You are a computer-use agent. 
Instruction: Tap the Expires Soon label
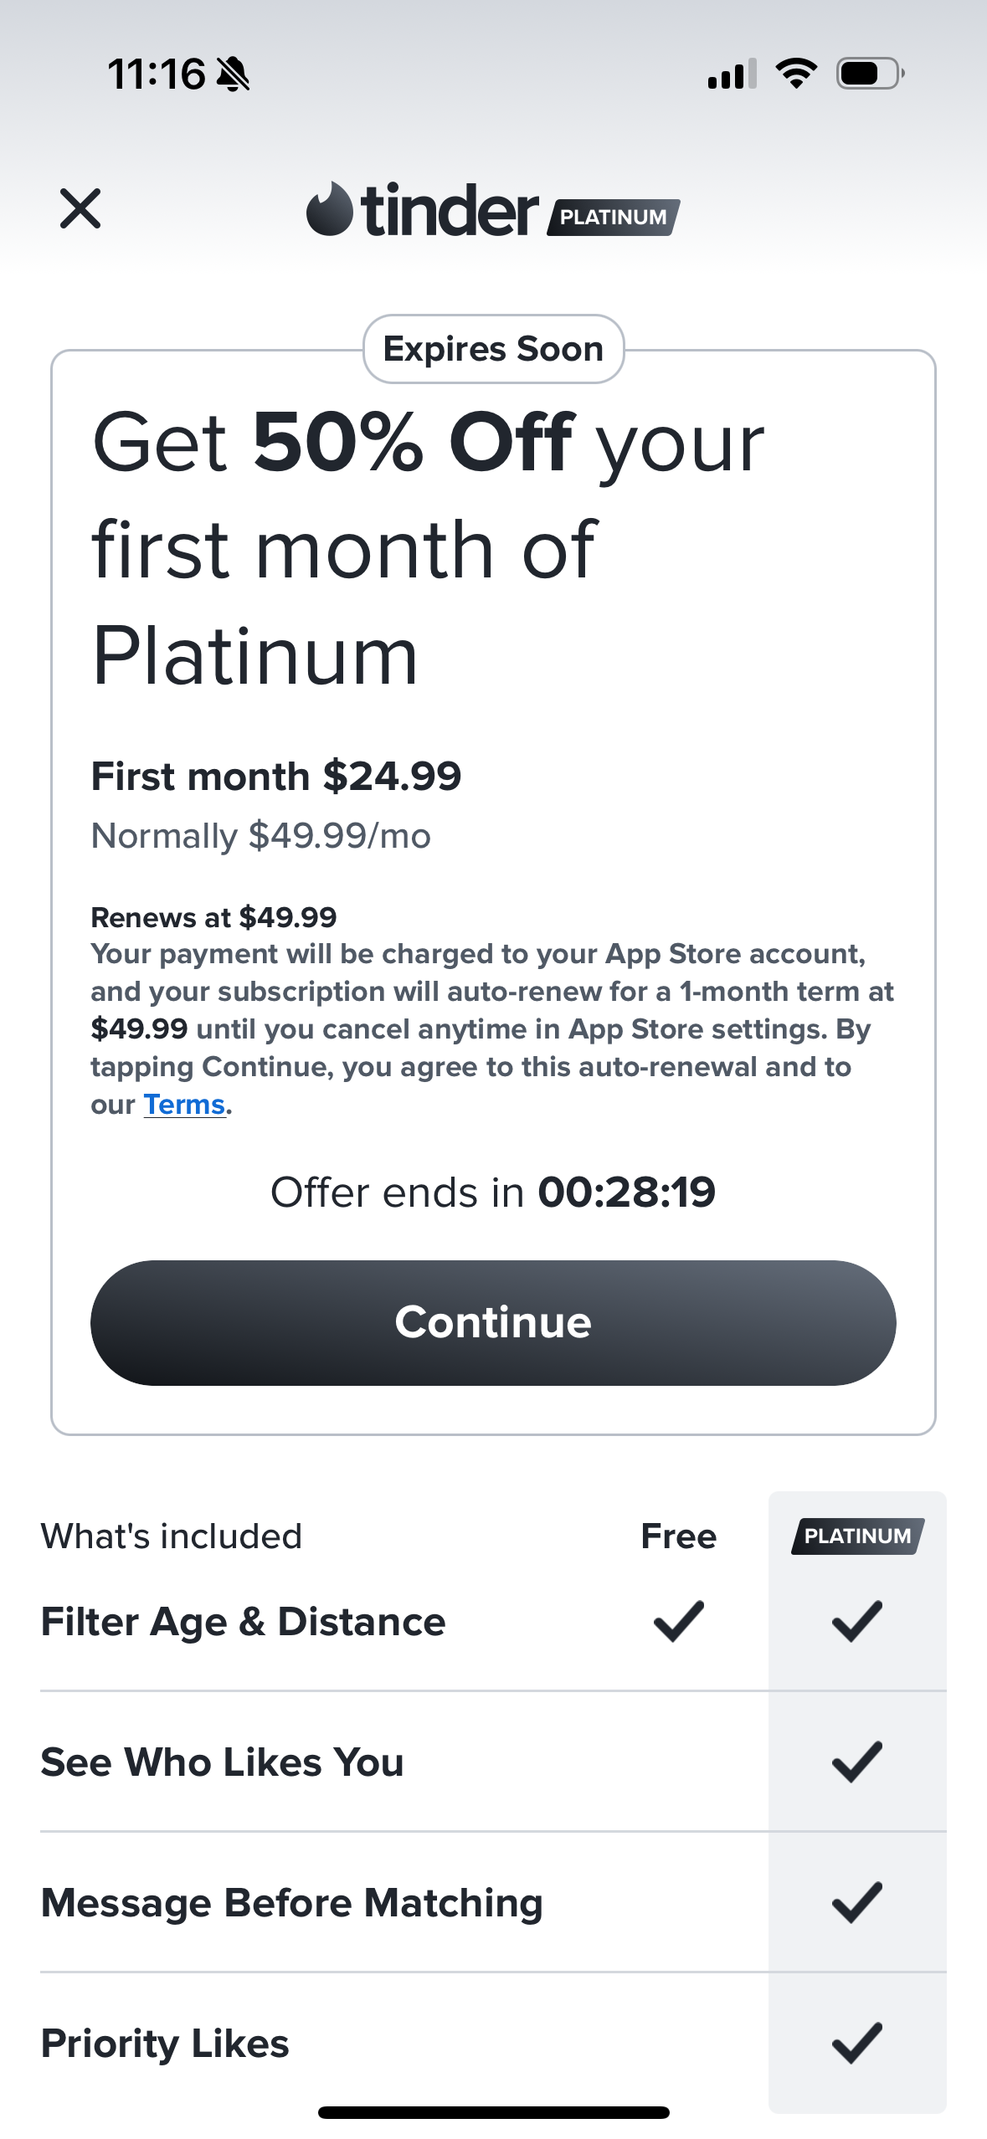point(493,349)
